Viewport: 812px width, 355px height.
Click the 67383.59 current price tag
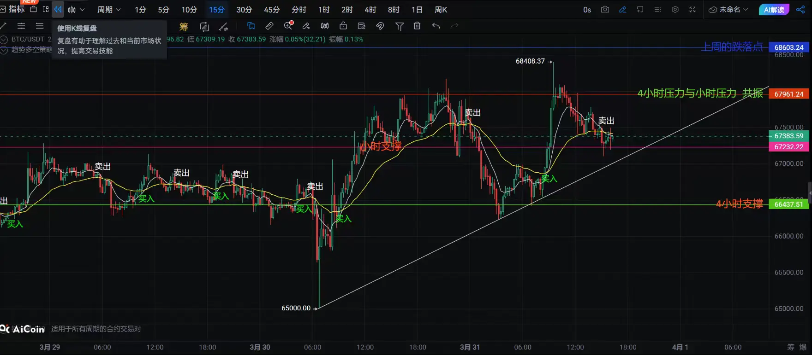point(788,136)
